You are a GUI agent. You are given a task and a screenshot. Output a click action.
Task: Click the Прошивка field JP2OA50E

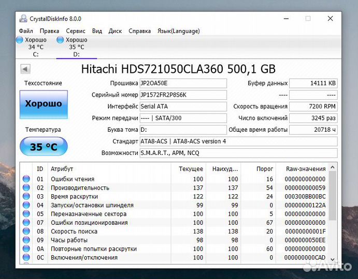[x=183, y=83]
